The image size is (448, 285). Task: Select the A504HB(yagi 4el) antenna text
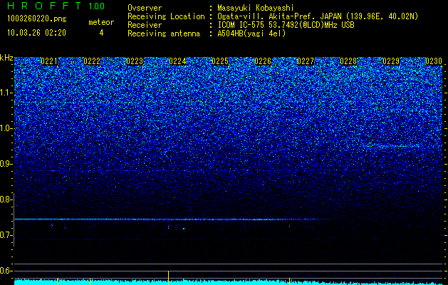(x=251, y=33)
